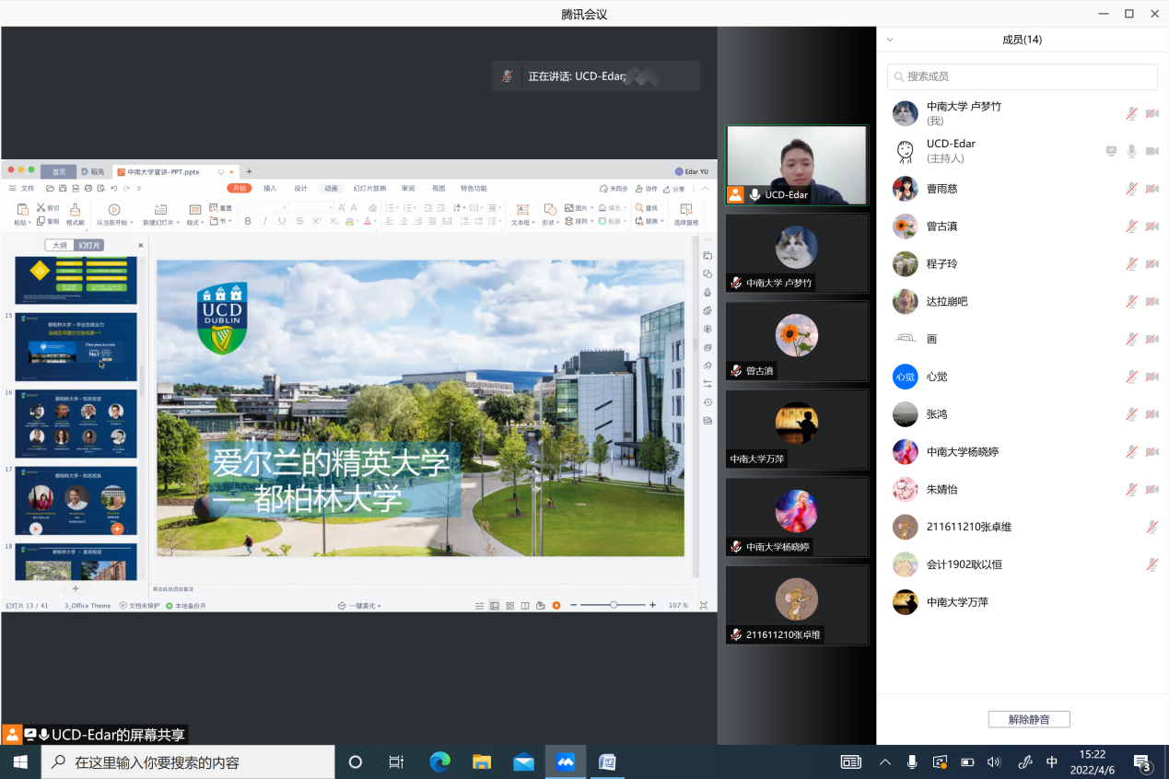Open the Windows notification center icon
Image resolution: width=1169 pixels, height=779 pixels.
pyautogui.click(x=1142, y=762)
